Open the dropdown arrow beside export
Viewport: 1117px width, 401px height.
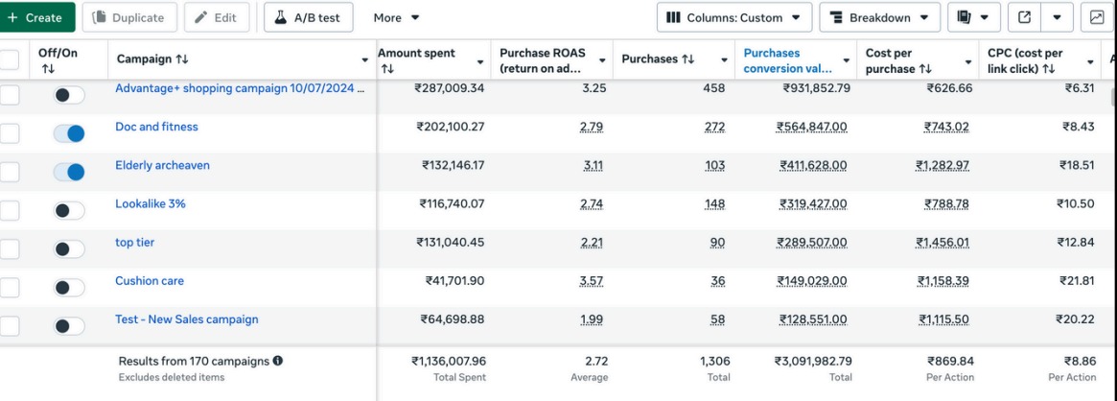click(x=1058, y=17)
